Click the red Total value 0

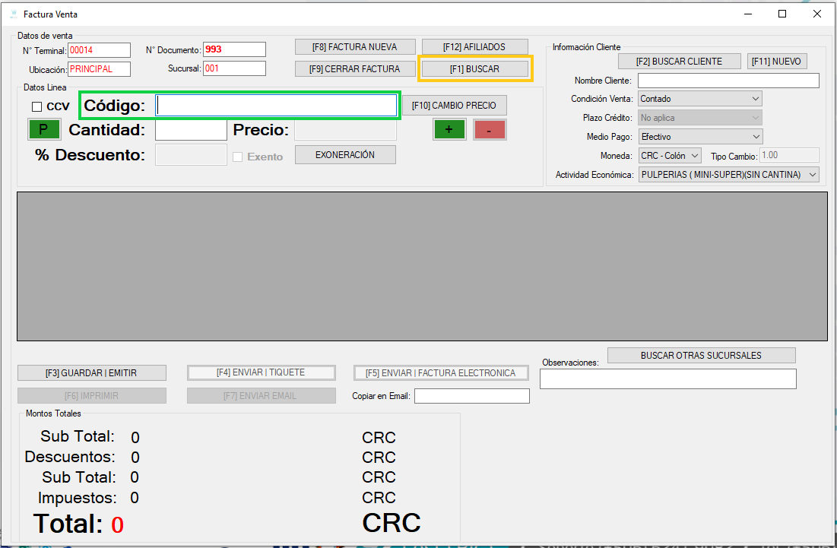[117, 525]
